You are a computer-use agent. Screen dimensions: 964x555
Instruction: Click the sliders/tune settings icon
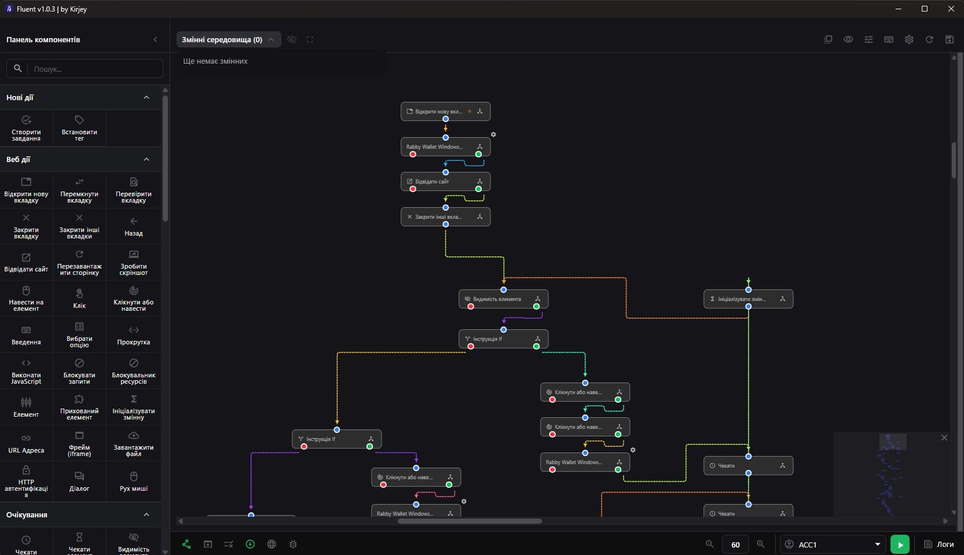coord(868,39)
